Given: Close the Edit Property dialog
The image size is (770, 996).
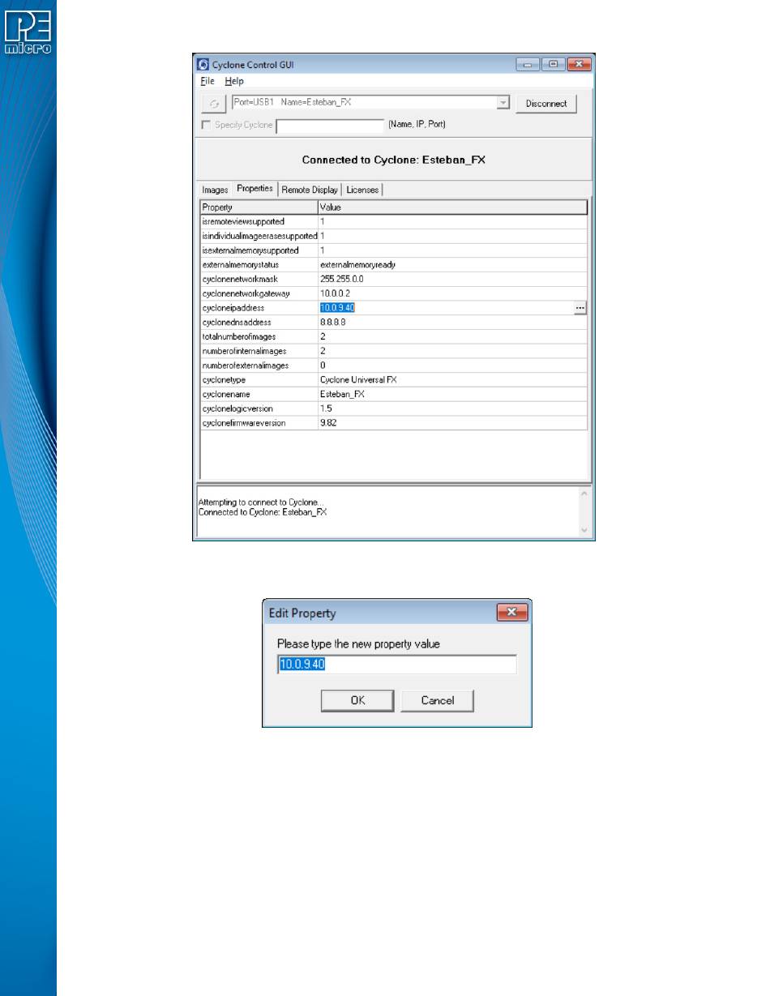Looking at the screenshot, I should coord(511,613).
